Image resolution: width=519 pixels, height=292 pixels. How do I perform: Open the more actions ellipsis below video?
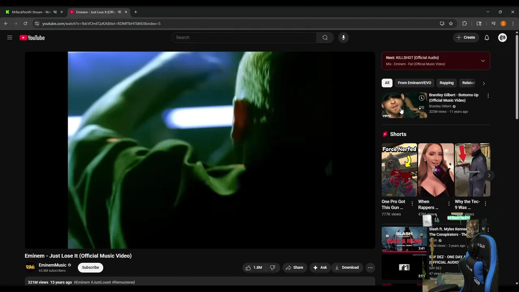(370, 268)
